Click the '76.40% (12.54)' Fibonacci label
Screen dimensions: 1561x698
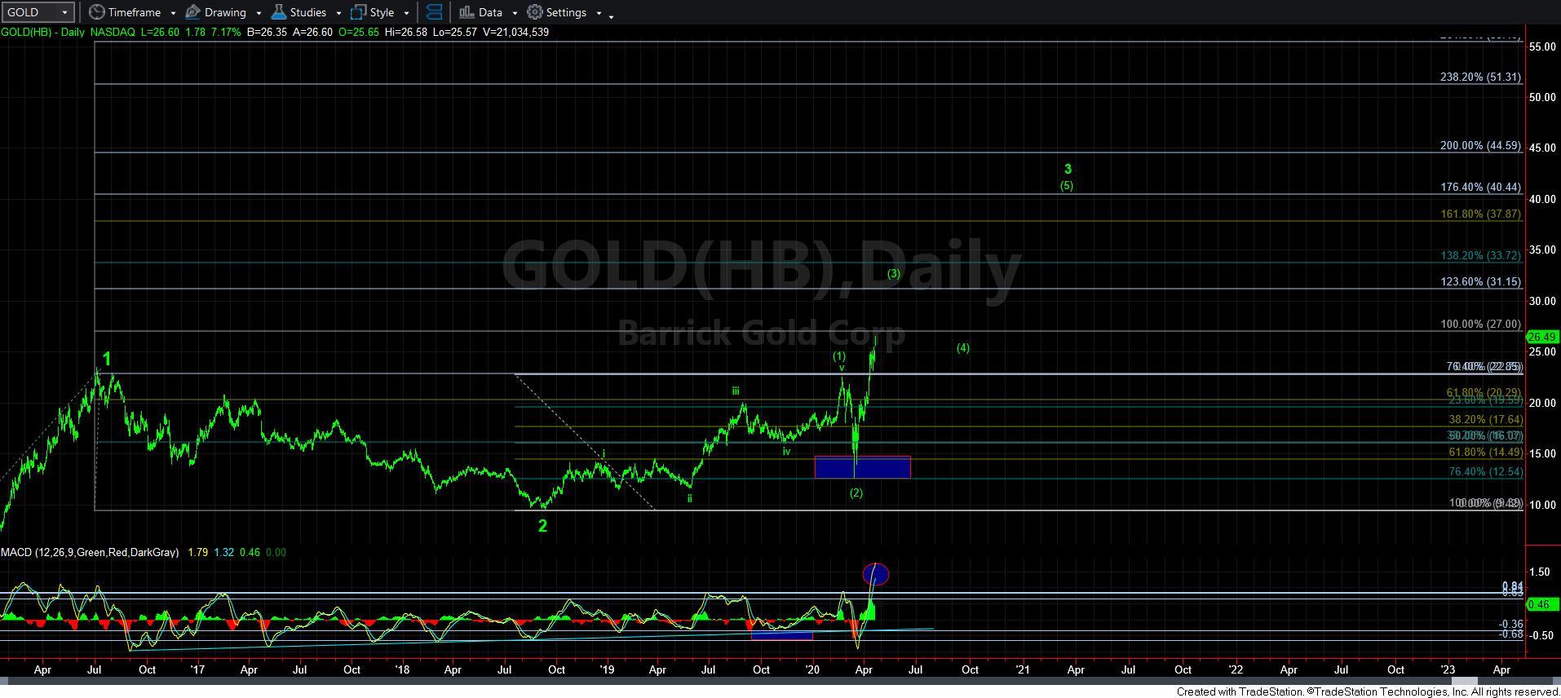tap(1484, 472)
